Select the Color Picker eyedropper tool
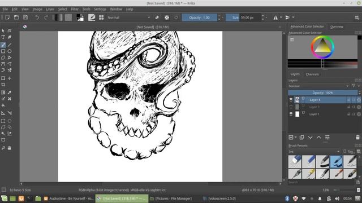Screen dimensions: 362x203 [x=10, y=92]
